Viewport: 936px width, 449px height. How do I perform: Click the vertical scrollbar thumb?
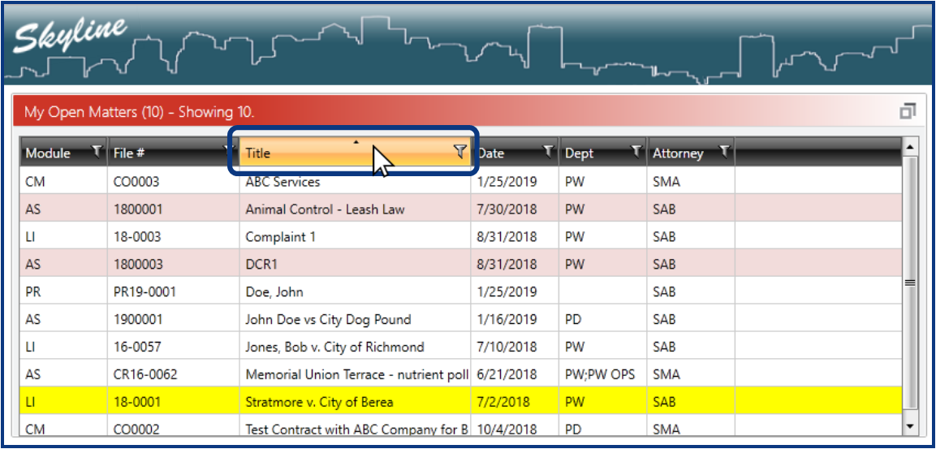[910, 283]
